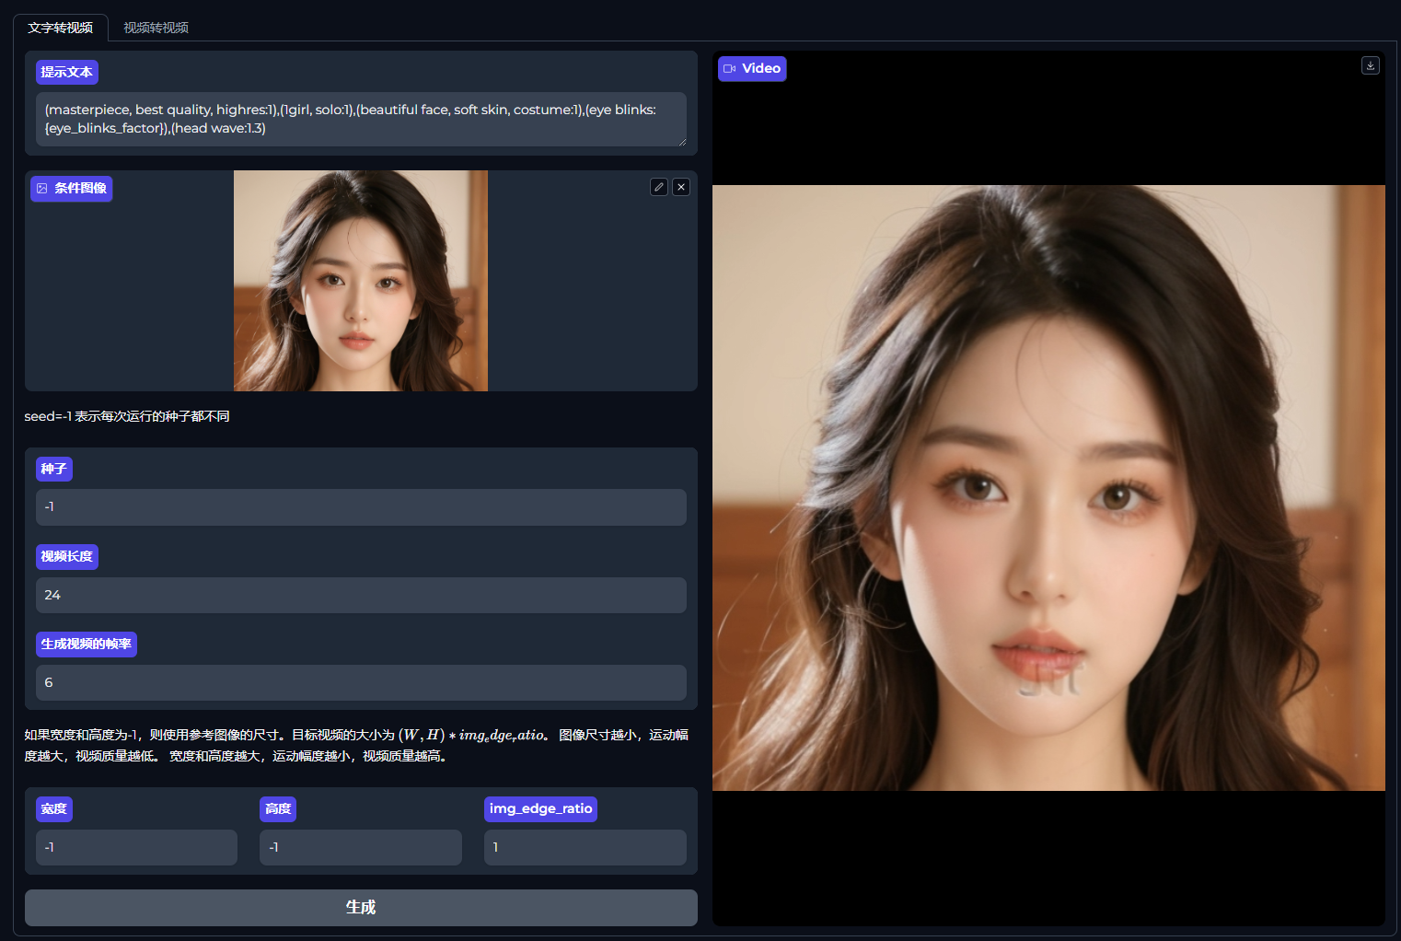Image resolution: width=1401 pixels, height=941 pixels.
Task: Click the 生成视频的帧率 label badge
Action: click(86, 644)
